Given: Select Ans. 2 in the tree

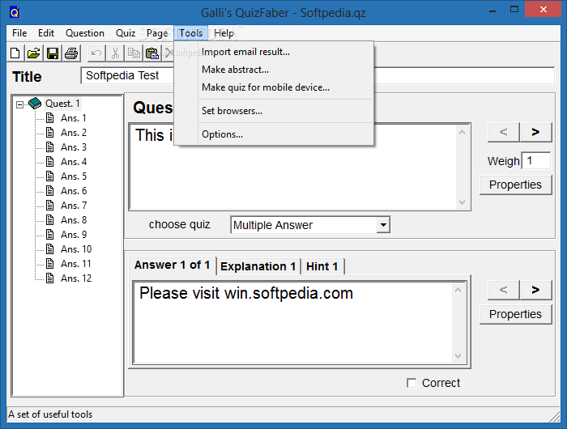Looking at the screenshot, I should [74, 133].
